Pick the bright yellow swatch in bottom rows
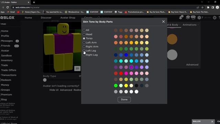 (x=126, y=85)
